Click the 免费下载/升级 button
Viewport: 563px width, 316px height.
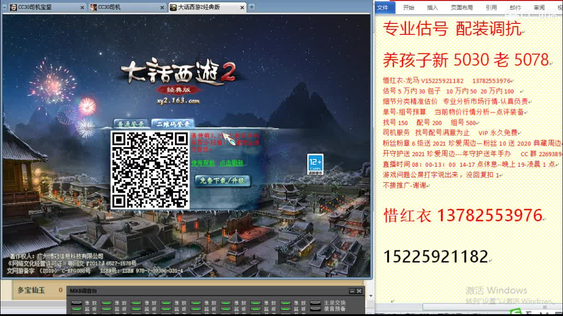tap(222, 181)
